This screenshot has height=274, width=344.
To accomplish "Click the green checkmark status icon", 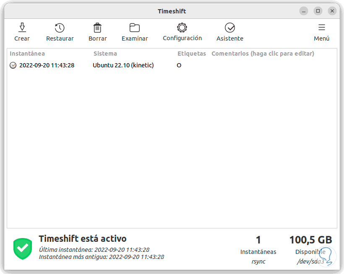I will click(x=22, y=248).
